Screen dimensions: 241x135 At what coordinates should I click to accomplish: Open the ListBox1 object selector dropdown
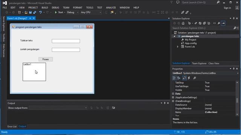pos(238,73)
